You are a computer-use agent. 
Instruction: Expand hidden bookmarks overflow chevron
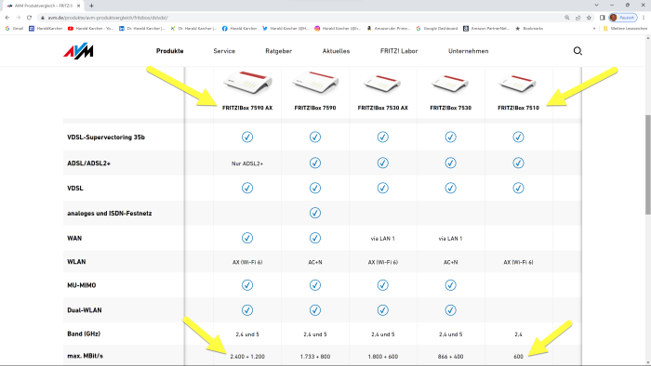(x=594, y=29)
